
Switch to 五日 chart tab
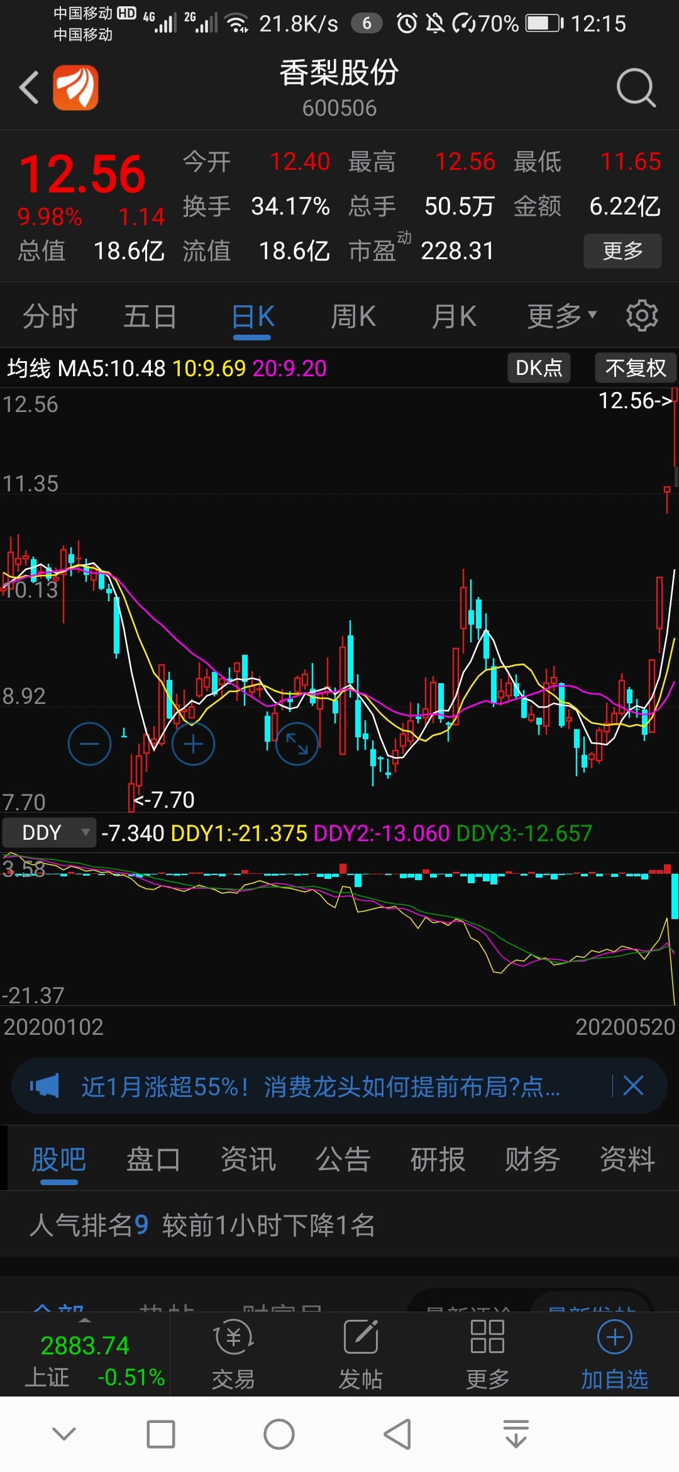(x=150, y=316)
